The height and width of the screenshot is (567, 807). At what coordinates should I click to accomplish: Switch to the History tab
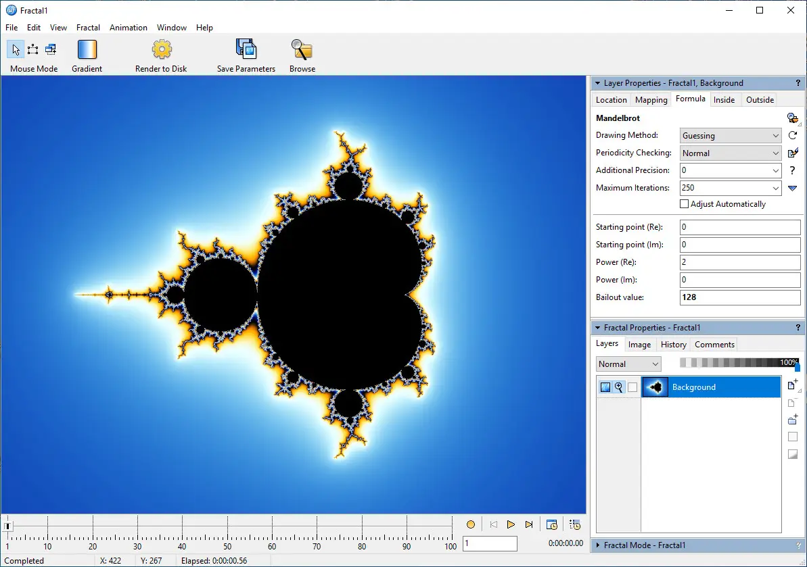click(x=673, y=345)
